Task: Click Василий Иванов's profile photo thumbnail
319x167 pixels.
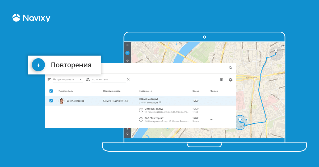Action: tap(62, 101)
